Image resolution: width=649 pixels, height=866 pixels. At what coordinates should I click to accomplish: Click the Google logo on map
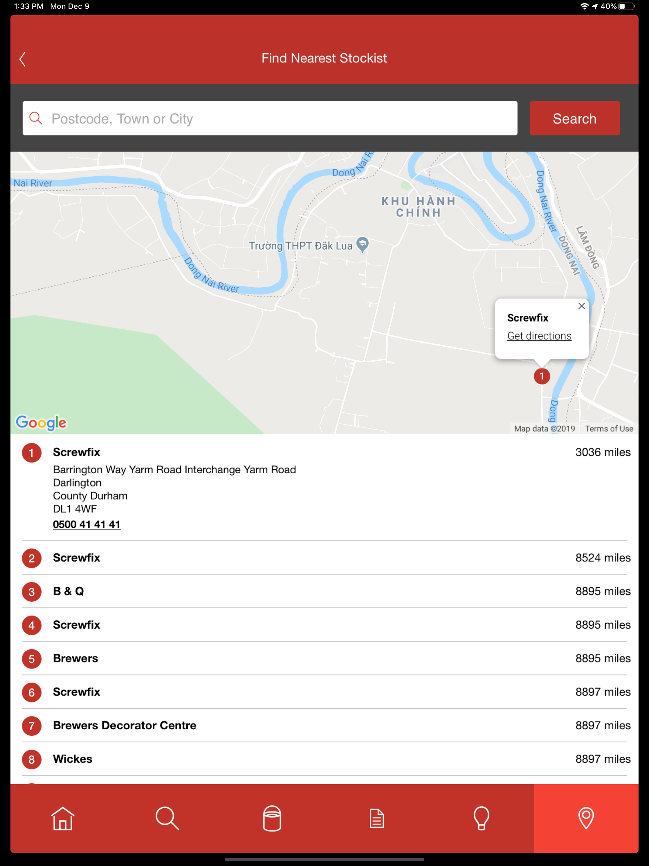tap(41, 423)
